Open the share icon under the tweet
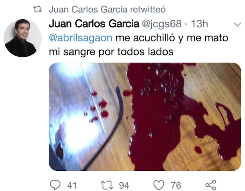The height and width of the screenshot is (191, 245). (x=211, y=185)
